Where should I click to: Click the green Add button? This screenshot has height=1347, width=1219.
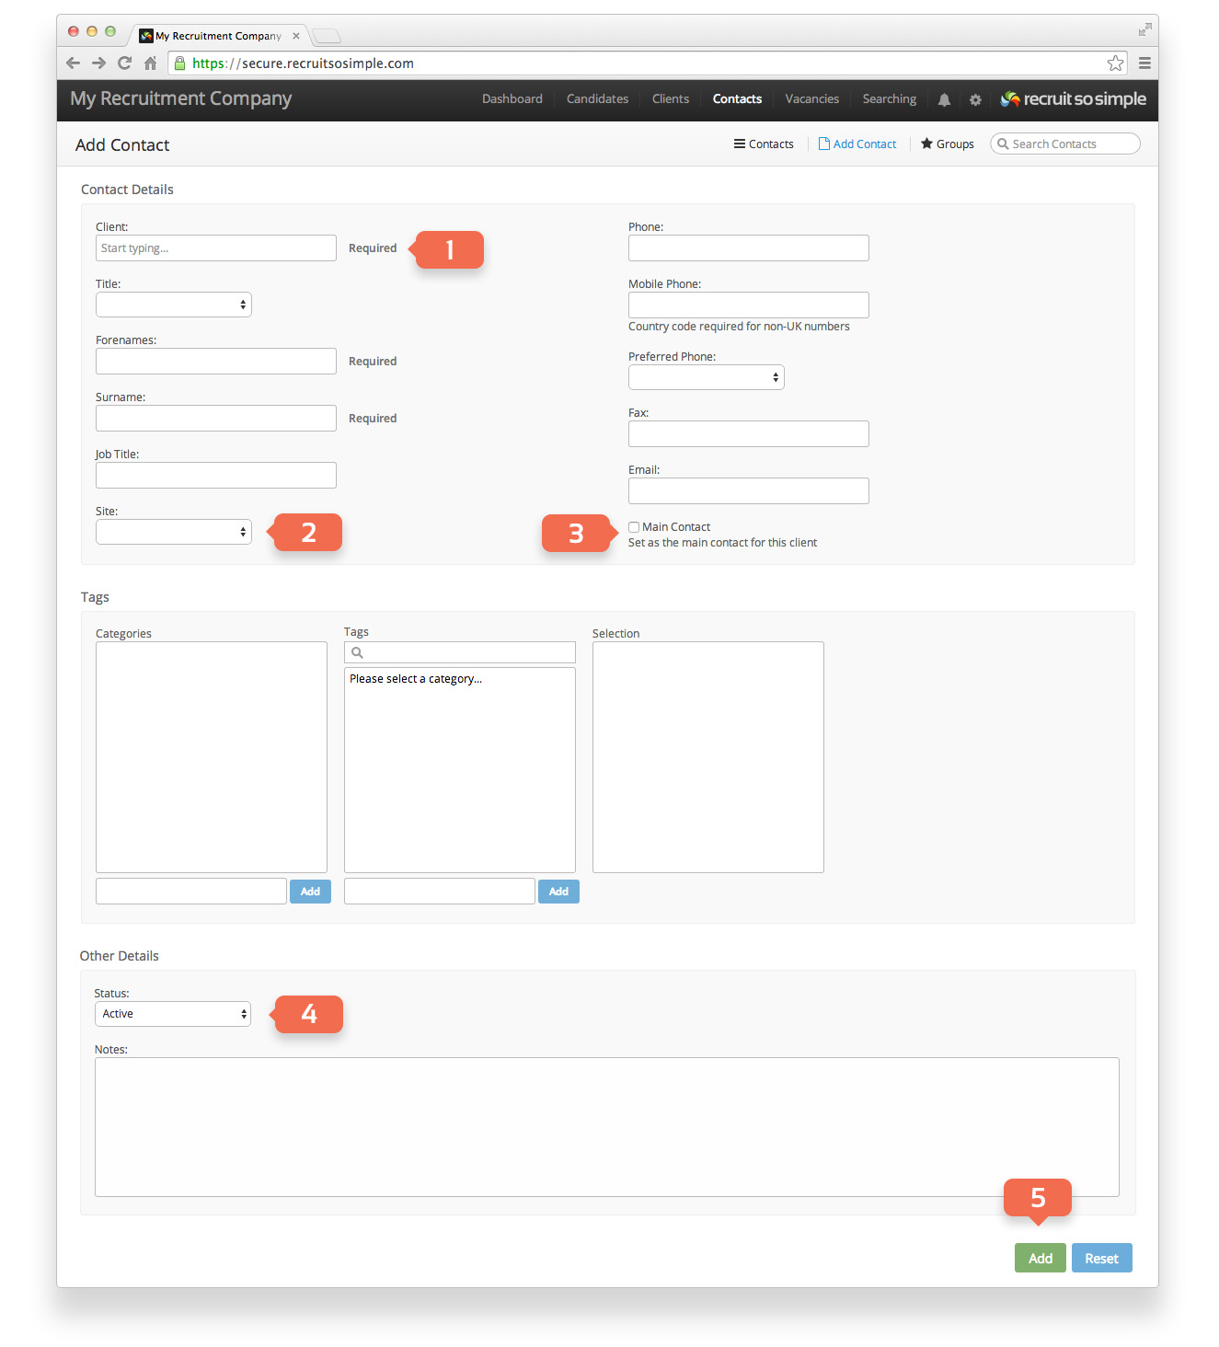(1041, 1258)
